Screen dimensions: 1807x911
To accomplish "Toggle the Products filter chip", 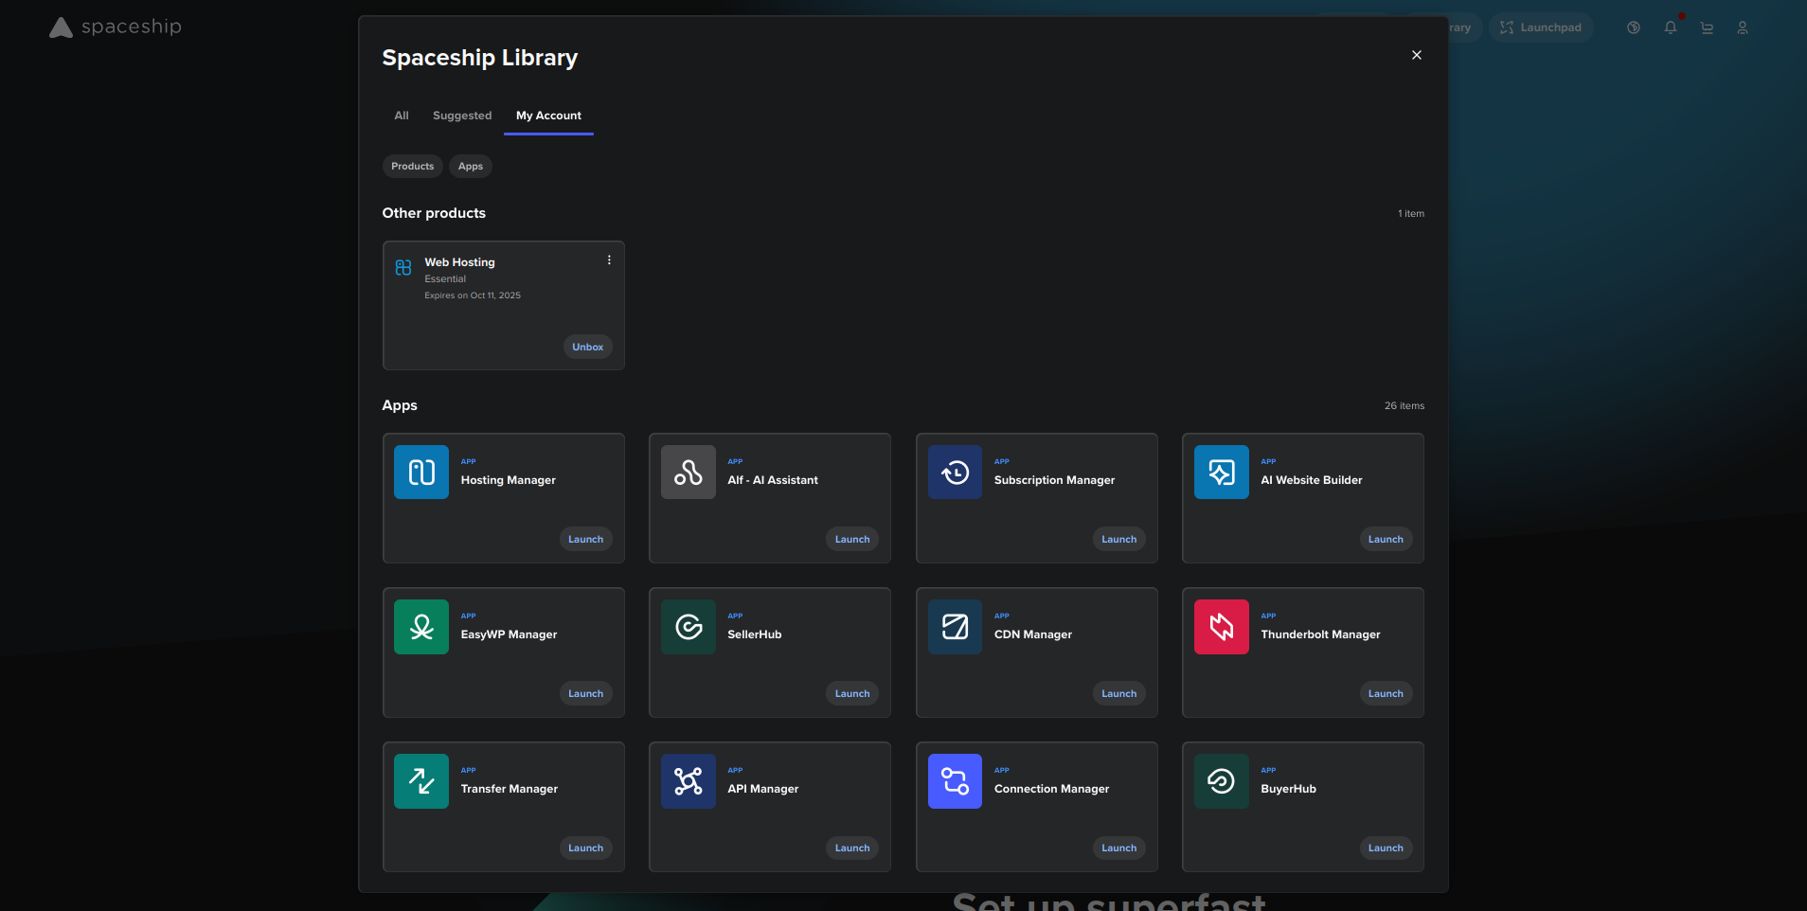I will (x=412, y=166).
